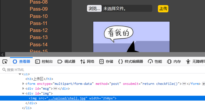Click the event badge after the form
This screenshot has height=111, width=205.
pos(204,84)
